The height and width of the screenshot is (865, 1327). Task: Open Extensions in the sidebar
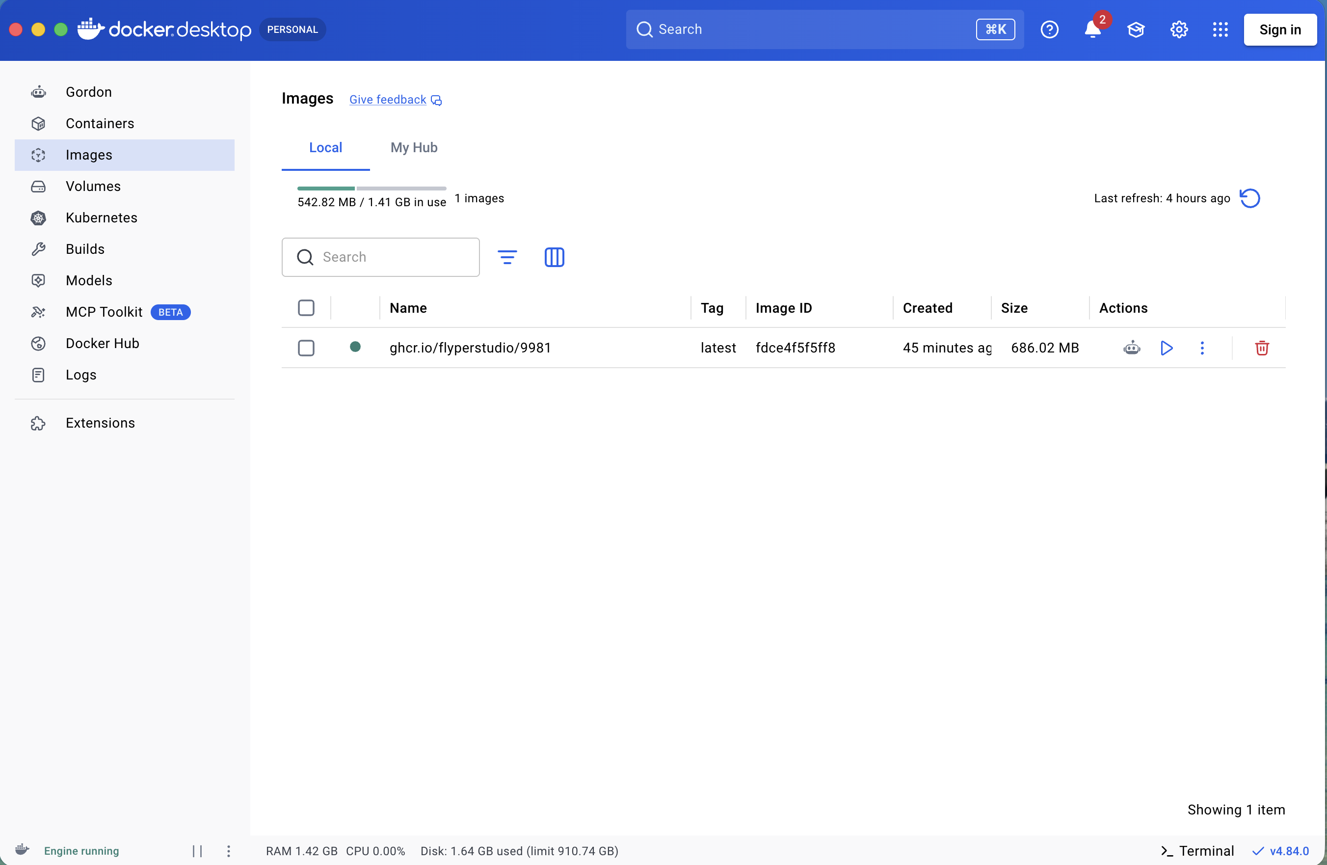(124, 423)
